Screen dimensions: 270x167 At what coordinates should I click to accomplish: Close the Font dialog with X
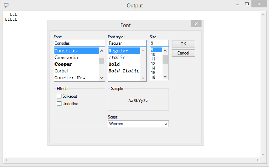(x=196, y=24)
